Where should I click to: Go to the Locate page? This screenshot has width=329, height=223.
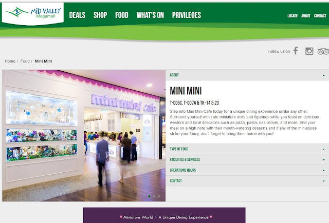tap(293, 16)
